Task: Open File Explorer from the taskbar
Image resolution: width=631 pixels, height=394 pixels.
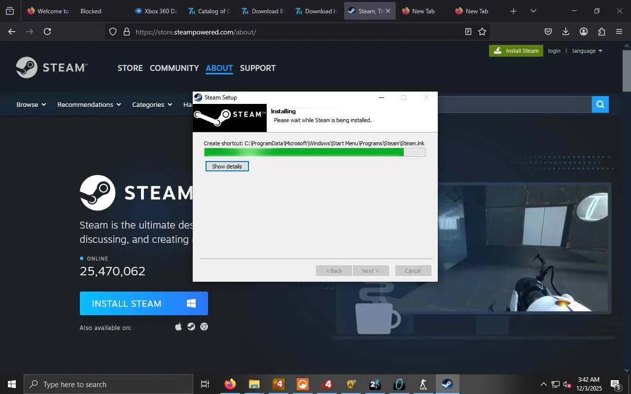Action: (x=254, y=384)
